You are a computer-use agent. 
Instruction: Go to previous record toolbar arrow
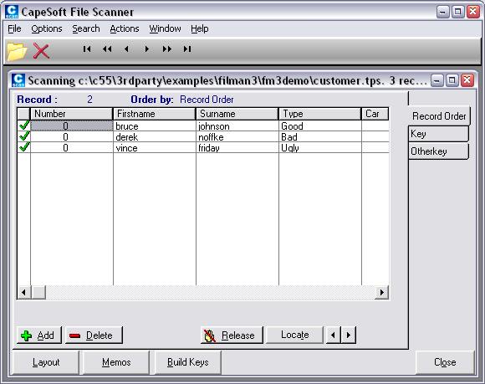(x=126, y=49)
